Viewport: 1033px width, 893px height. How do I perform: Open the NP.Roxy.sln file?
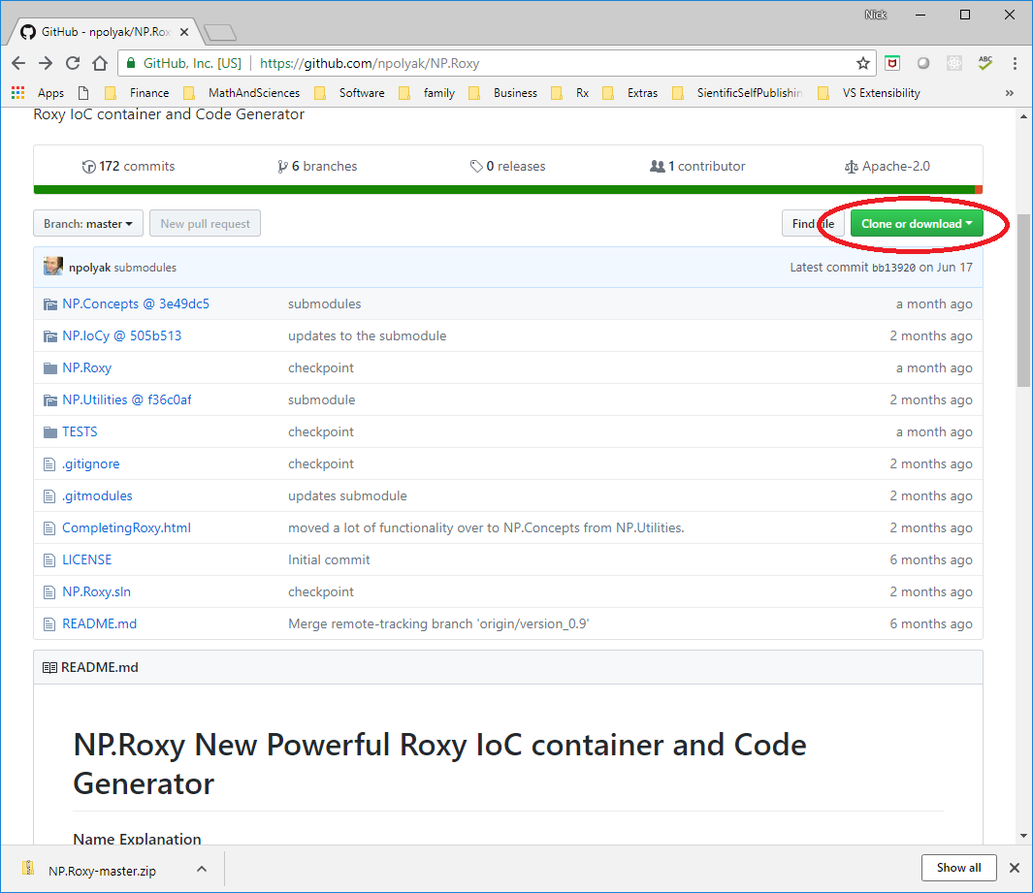point(97,591)
